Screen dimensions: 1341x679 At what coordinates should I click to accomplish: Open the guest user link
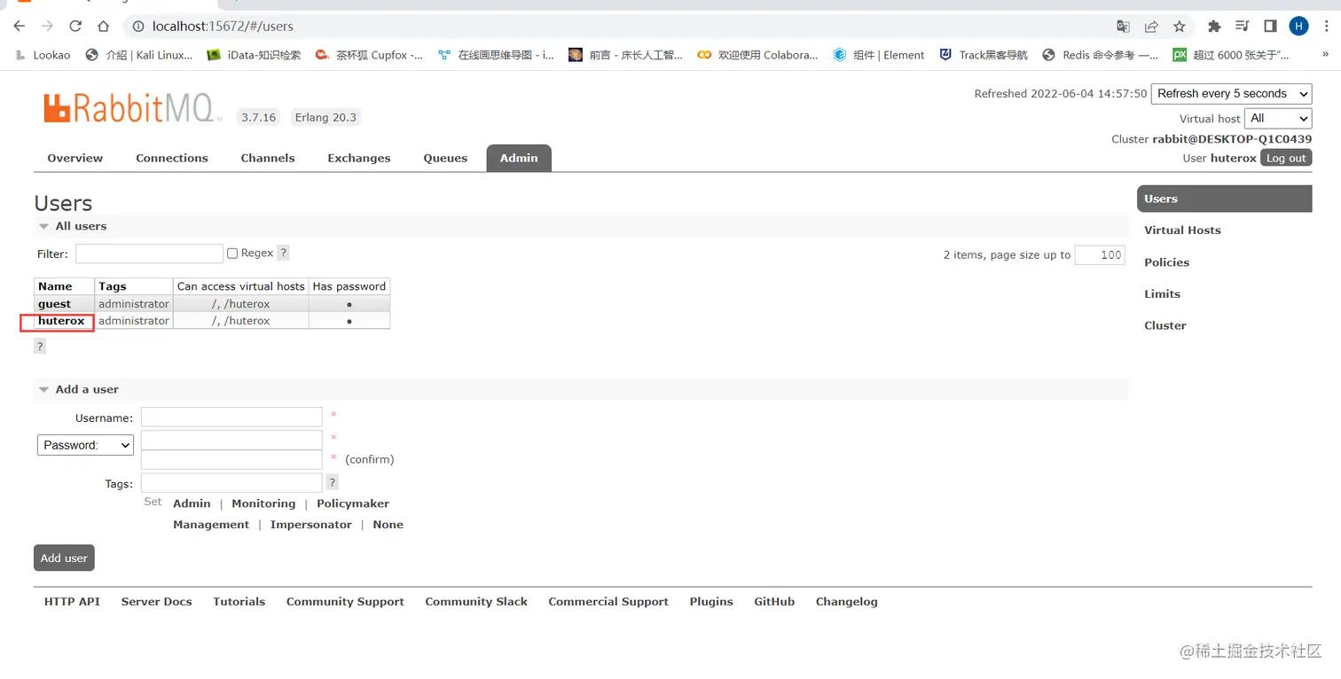click(x=54, y=304)
